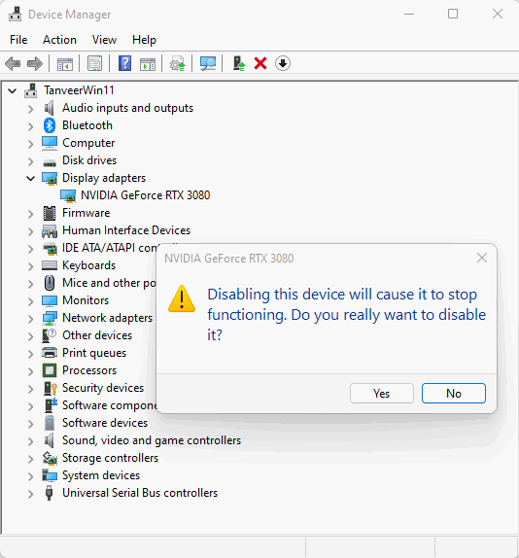Cancel disabling with the No button

(x=454, y=394)
